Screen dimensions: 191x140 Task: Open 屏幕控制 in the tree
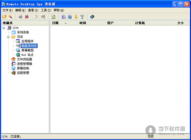[x=23, y=68]
